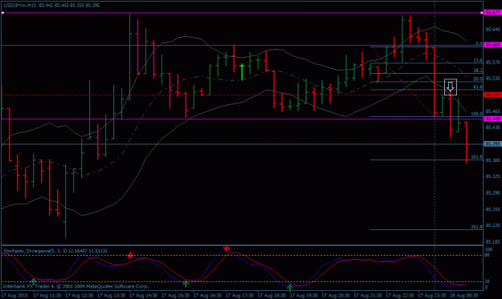This screenshot has width=502, height=299.
Task: Click the magenta 85.608 price label
Action: tap(492, 45)
